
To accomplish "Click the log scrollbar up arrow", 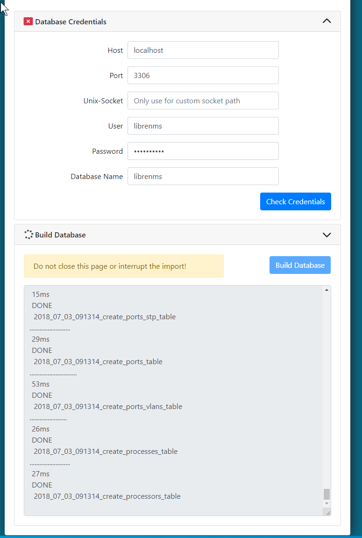I will coord(327,290).
